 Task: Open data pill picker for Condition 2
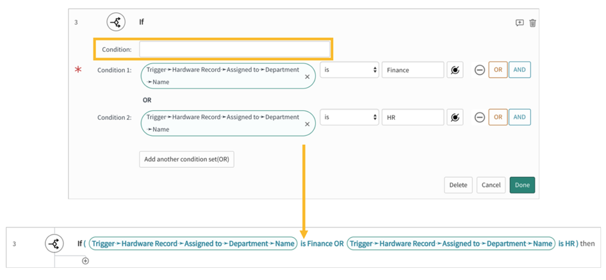(x=455, y=117)
